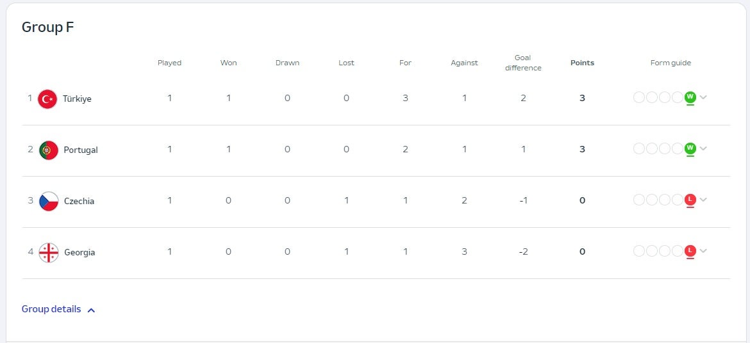The image size is (750, 343).
Task: Click the Goal difference column header
Action: click(x=523, y=63)
